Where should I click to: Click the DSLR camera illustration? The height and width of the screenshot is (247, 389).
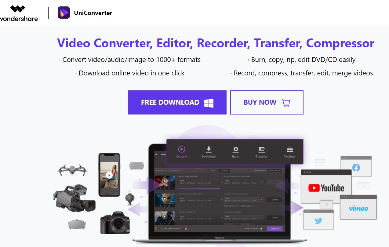pos(115,222)
